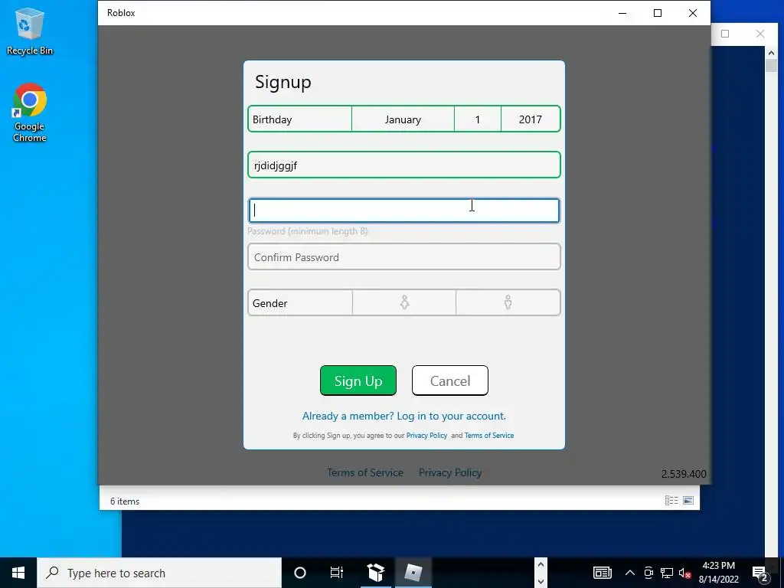784x588 pixels.
Task: Minimize the Roblox window
Action: pos(622,13)
